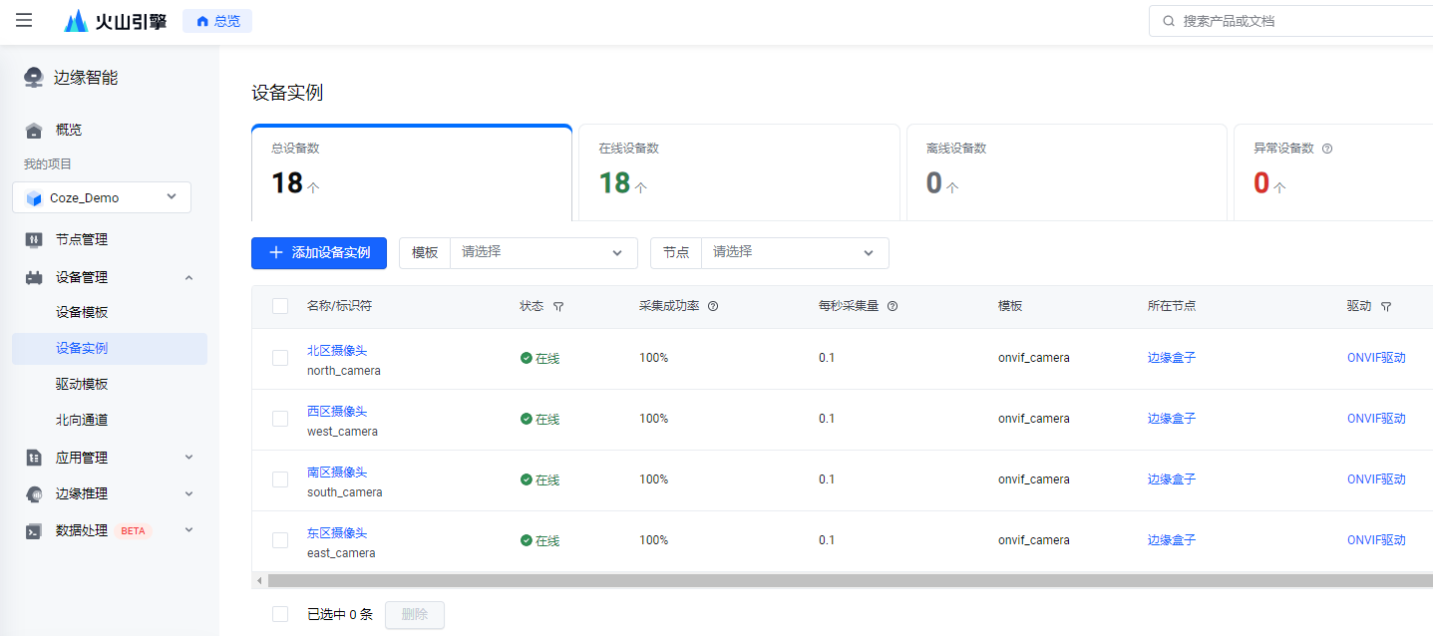Check the east_camera row checkbox
1433x636 pixels.
coord(280,540)
